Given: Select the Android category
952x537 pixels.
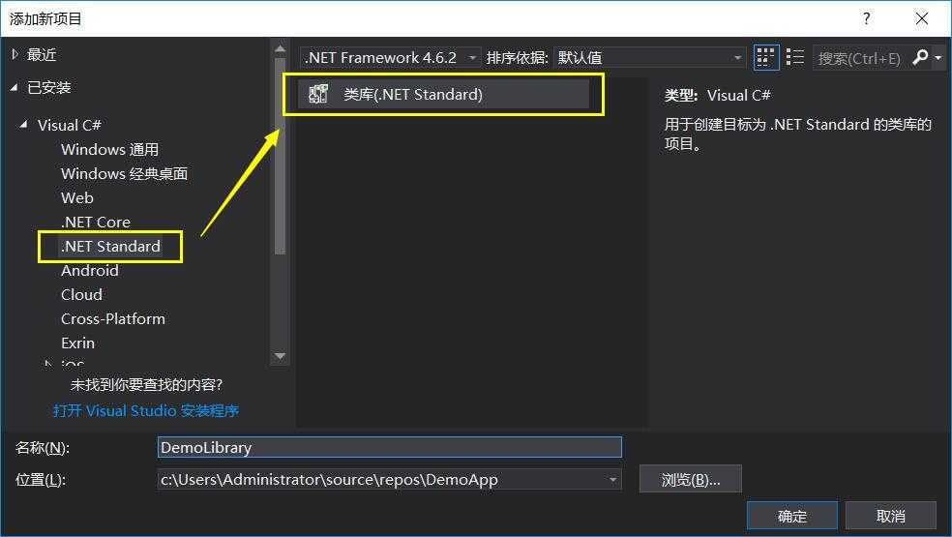Looking at the screenshot, I should pyautogui.click(x=90, y=270).
